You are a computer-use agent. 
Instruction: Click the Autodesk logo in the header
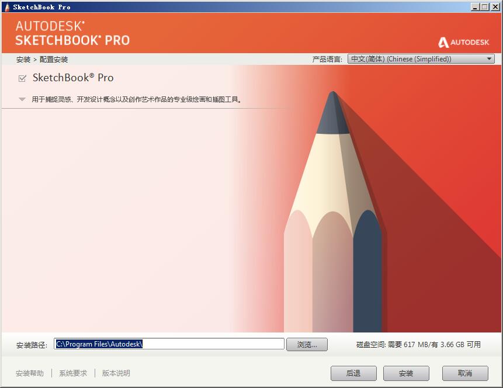[x=463, y=42]
